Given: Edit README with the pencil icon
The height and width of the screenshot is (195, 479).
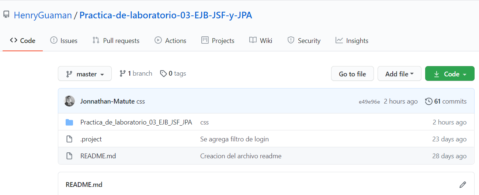Looking at the screenshot, I should pyautogui.click(x=463, y=184).
